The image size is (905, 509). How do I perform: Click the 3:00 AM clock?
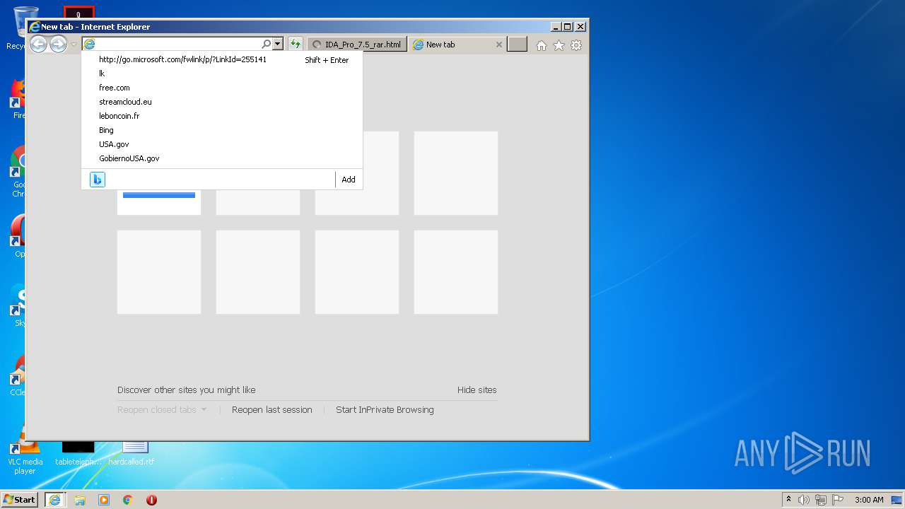click(869, 500)
